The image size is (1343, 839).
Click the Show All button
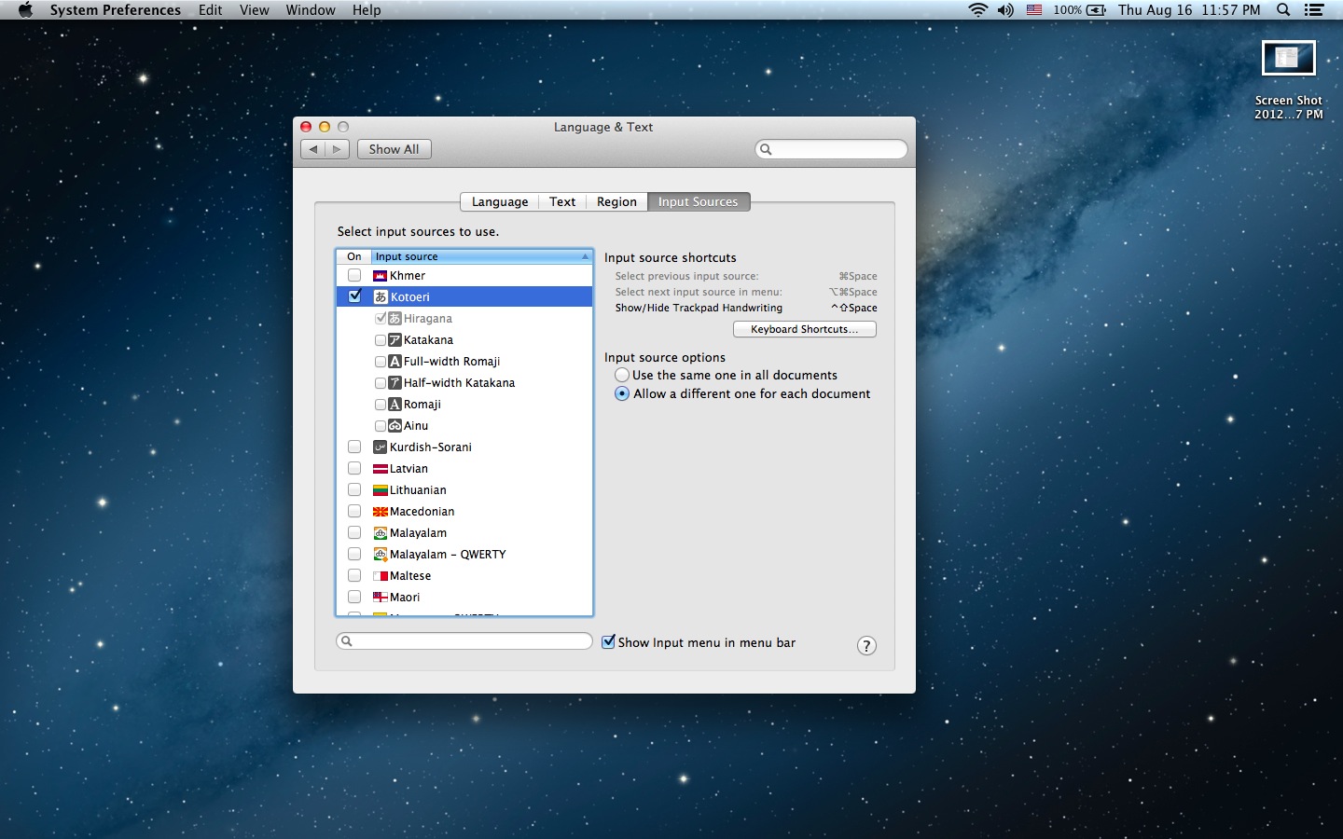click(x=394, y=149)
